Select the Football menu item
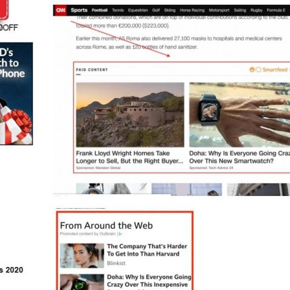Image resolution: width=290 pixels, height=290 pixels. [99, 10]
